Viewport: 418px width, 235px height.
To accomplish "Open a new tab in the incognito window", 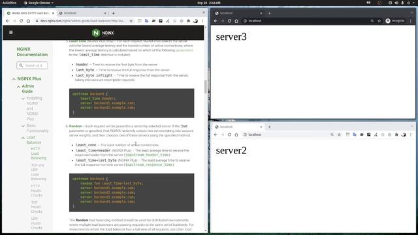I will pos(269,13).
